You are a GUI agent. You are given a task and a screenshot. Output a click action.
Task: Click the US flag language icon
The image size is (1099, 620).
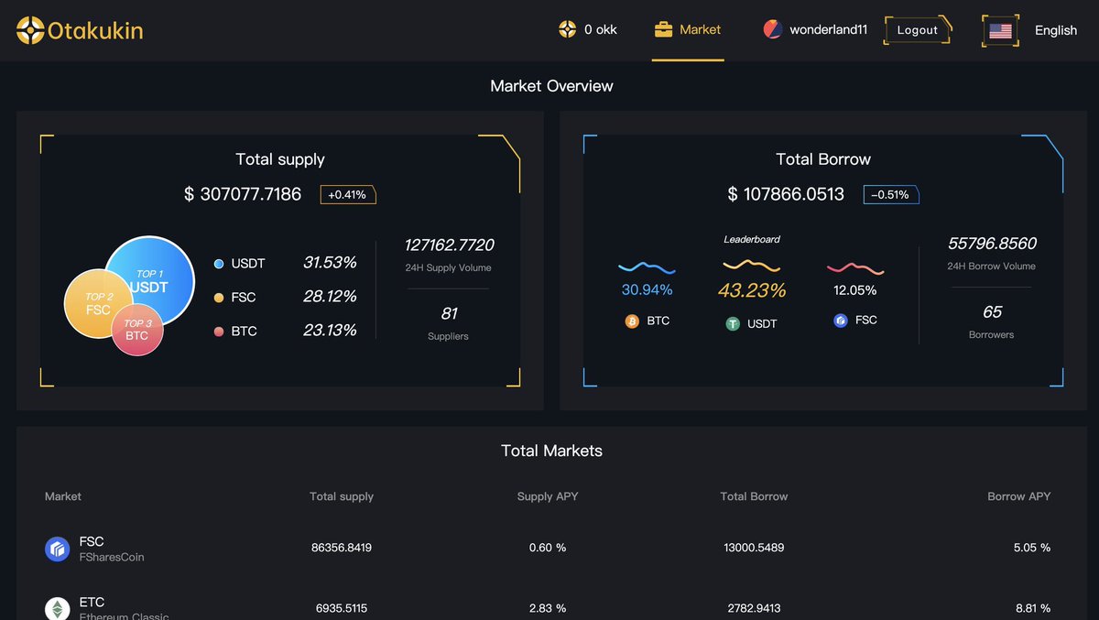[1000, 30]
